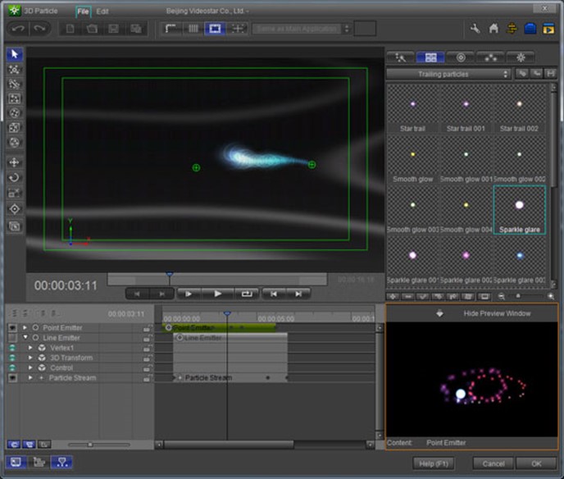The height and width of the screenshot is (479, 564).
Task: Click the undo arrow icon
Action: tap(18, 29)
